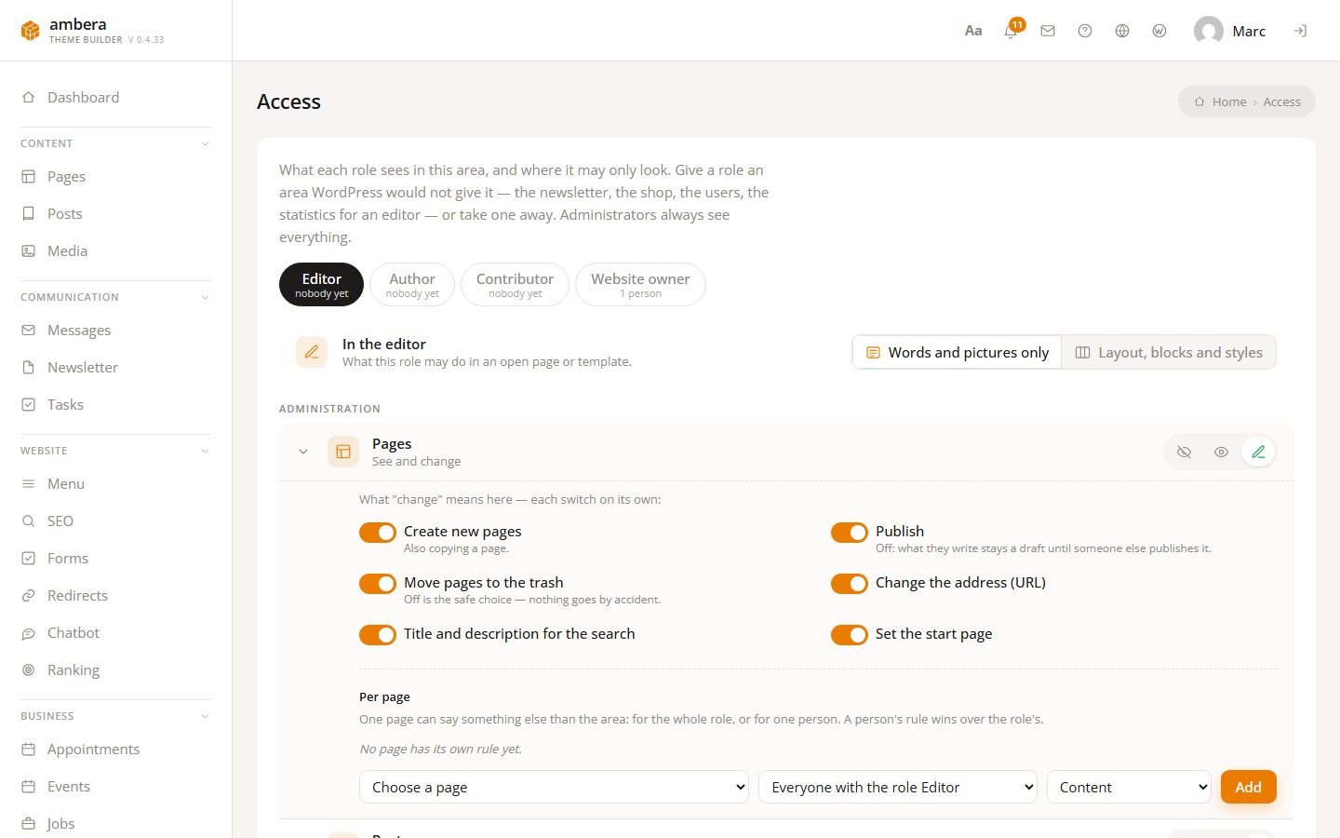Choose Words and pictures only
The image size is (1340, 838).
958,352
